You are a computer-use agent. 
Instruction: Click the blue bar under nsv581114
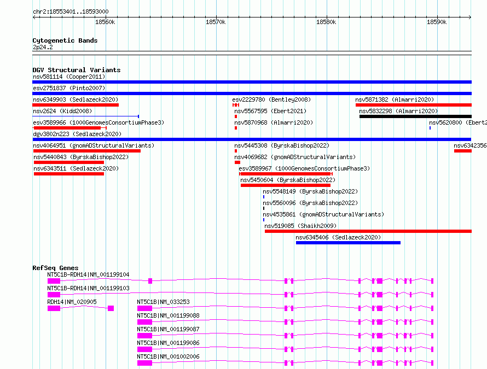[252, 82]
